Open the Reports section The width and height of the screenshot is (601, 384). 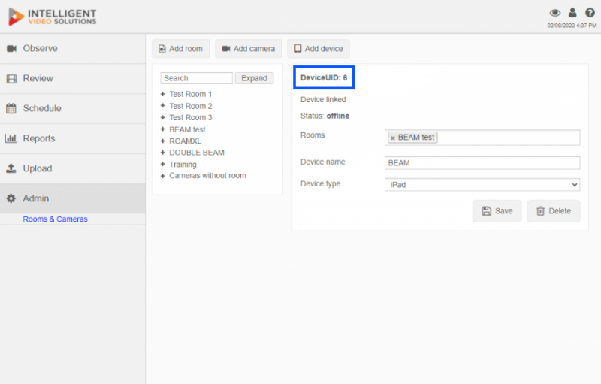click(73, 138)
